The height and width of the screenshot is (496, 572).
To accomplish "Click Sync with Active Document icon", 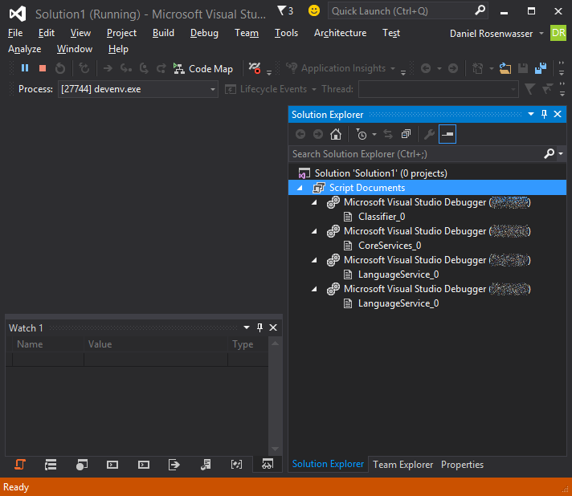I will [388, 134].
